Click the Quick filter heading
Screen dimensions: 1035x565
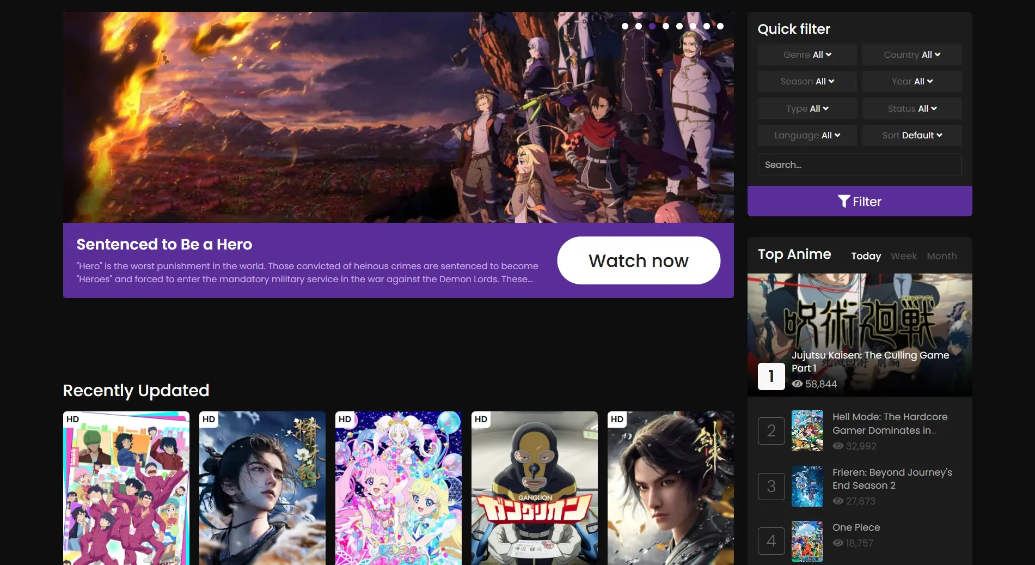coord(794,29)
